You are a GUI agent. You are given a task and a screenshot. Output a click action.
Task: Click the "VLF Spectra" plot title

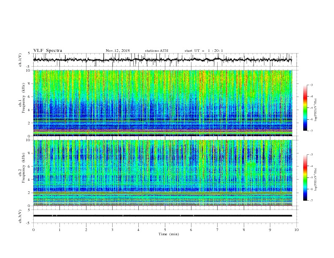point(48,51)
